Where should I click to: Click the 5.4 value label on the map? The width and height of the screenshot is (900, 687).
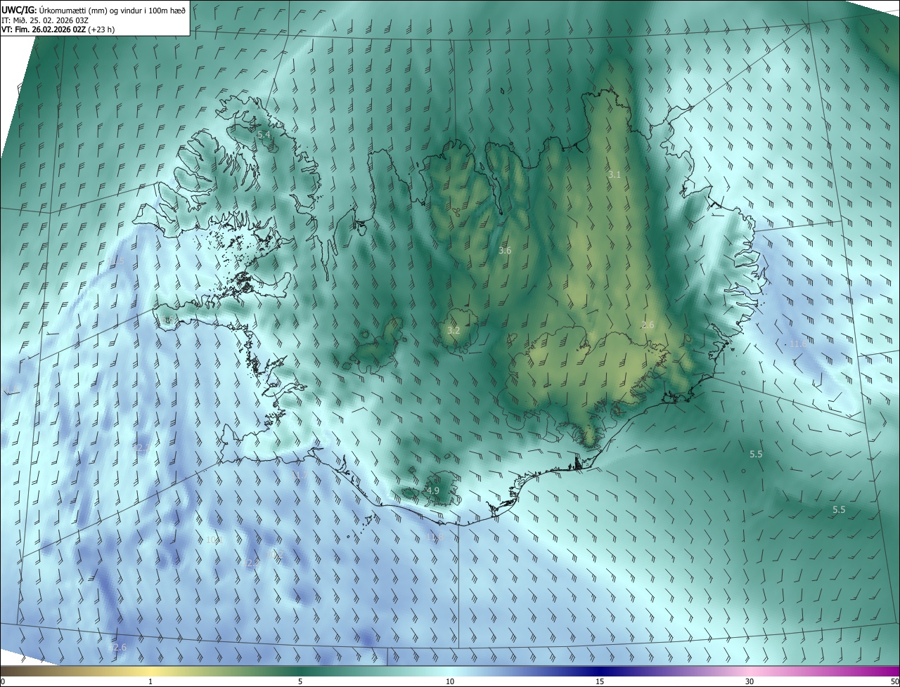pyautogui.click(x=264, y=134)
